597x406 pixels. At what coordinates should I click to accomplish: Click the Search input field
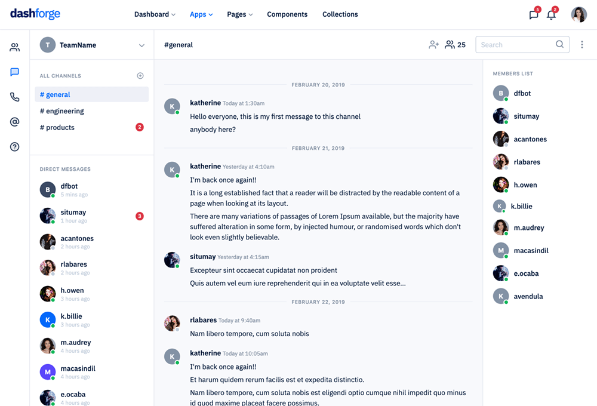[x=516, y=45]
